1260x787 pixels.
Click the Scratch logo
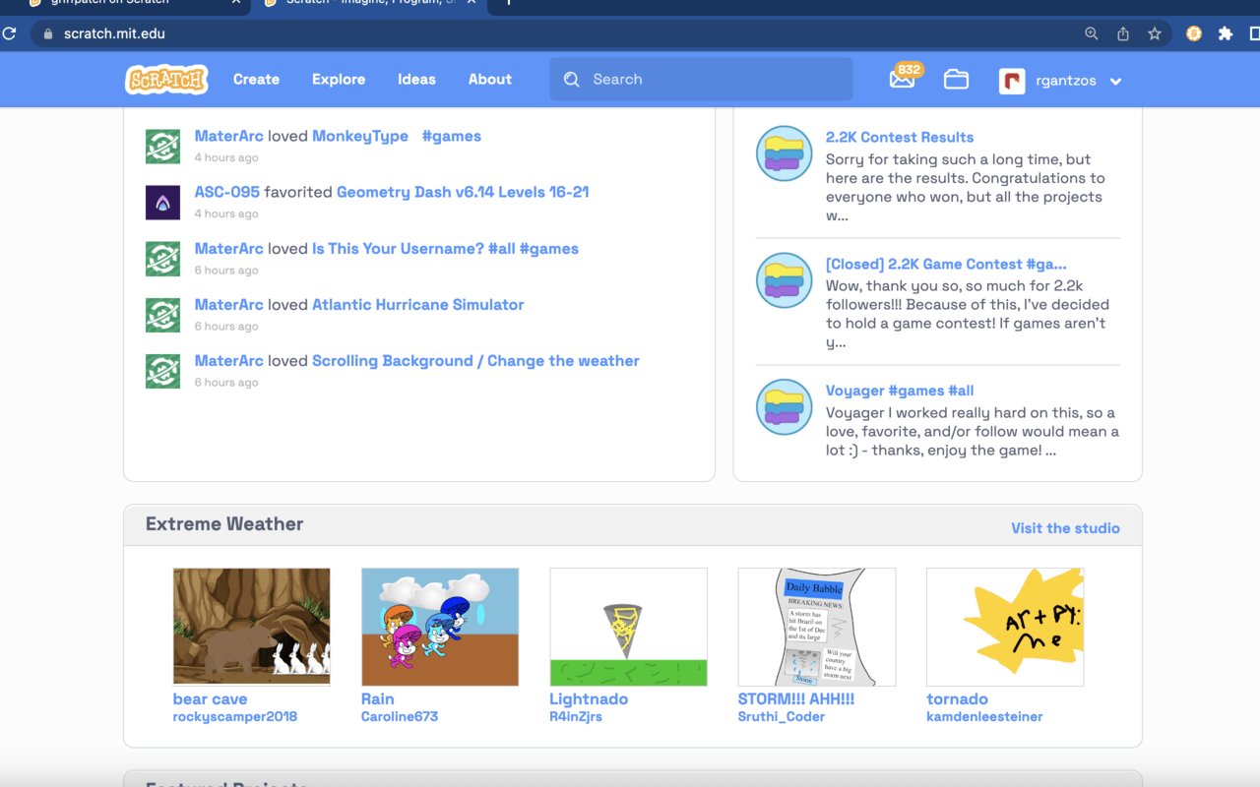pyautogui.click(x=165, y=80)
